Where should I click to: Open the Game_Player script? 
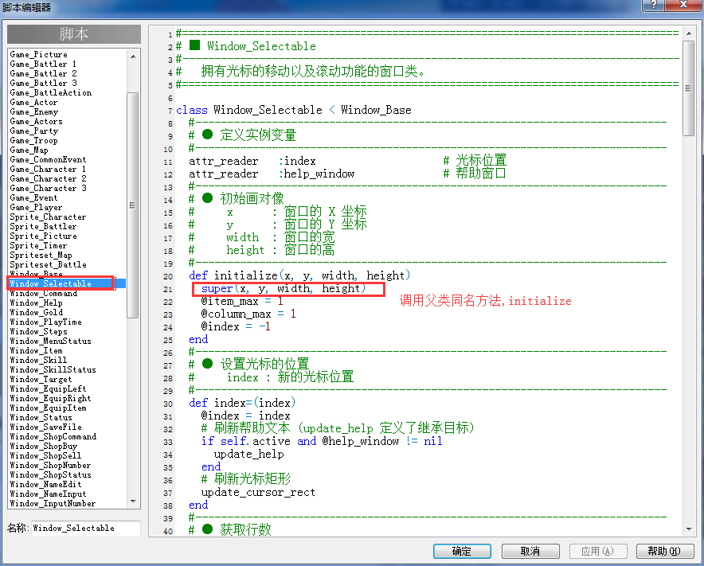point(36,207)
